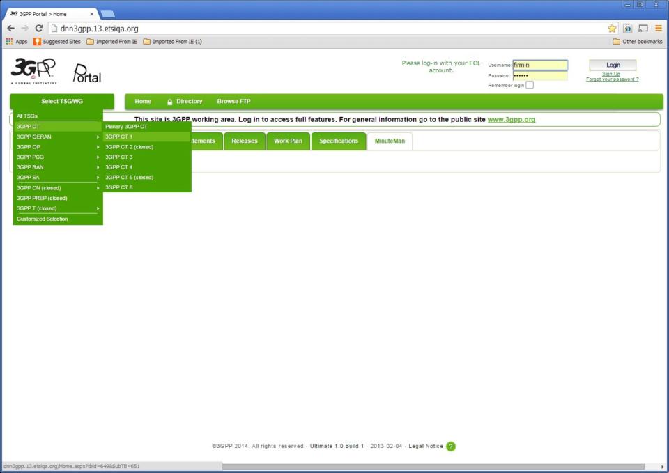Expand the 3GPP SA submenu
Screen dimensions: 669x473
(x=58, y=178)
